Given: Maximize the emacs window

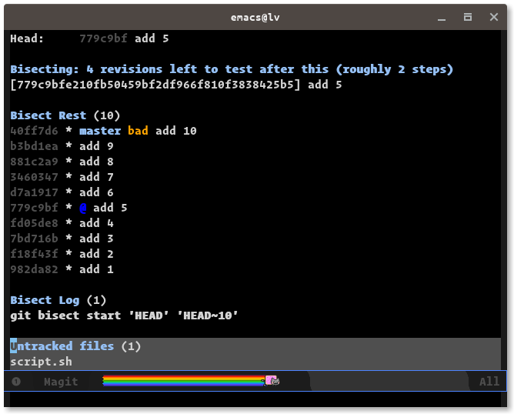Looking at the screenshot, I should tap(468, 17).
